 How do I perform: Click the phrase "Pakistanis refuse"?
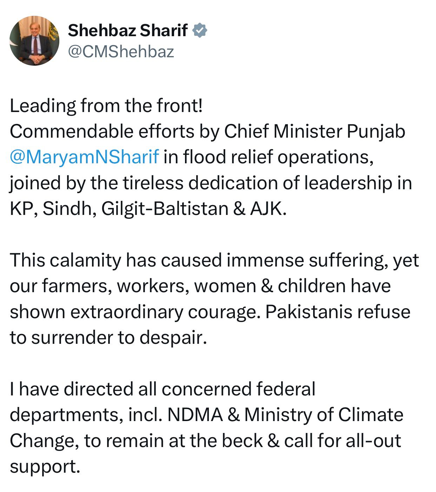point(337,312)
